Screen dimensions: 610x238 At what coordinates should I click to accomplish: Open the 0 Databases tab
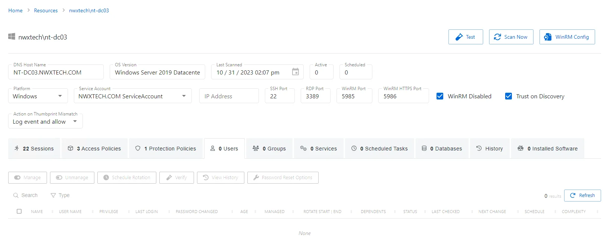[442, 149]
